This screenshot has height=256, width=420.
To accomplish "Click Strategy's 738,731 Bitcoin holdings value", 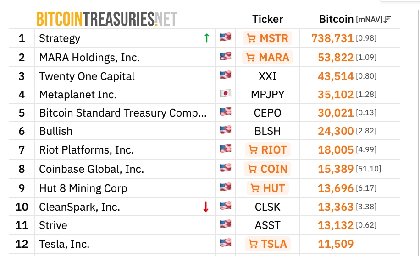I will point(332,38).
